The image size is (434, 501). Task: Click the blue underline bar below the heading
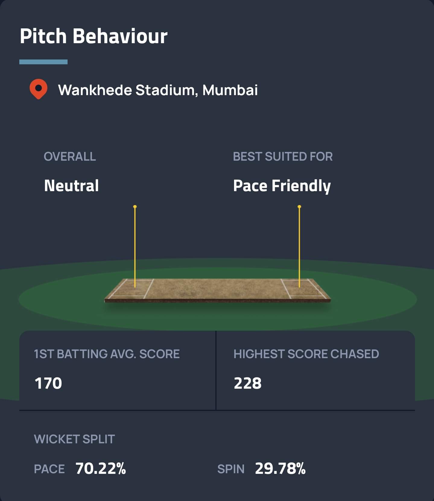click(43, 62)
